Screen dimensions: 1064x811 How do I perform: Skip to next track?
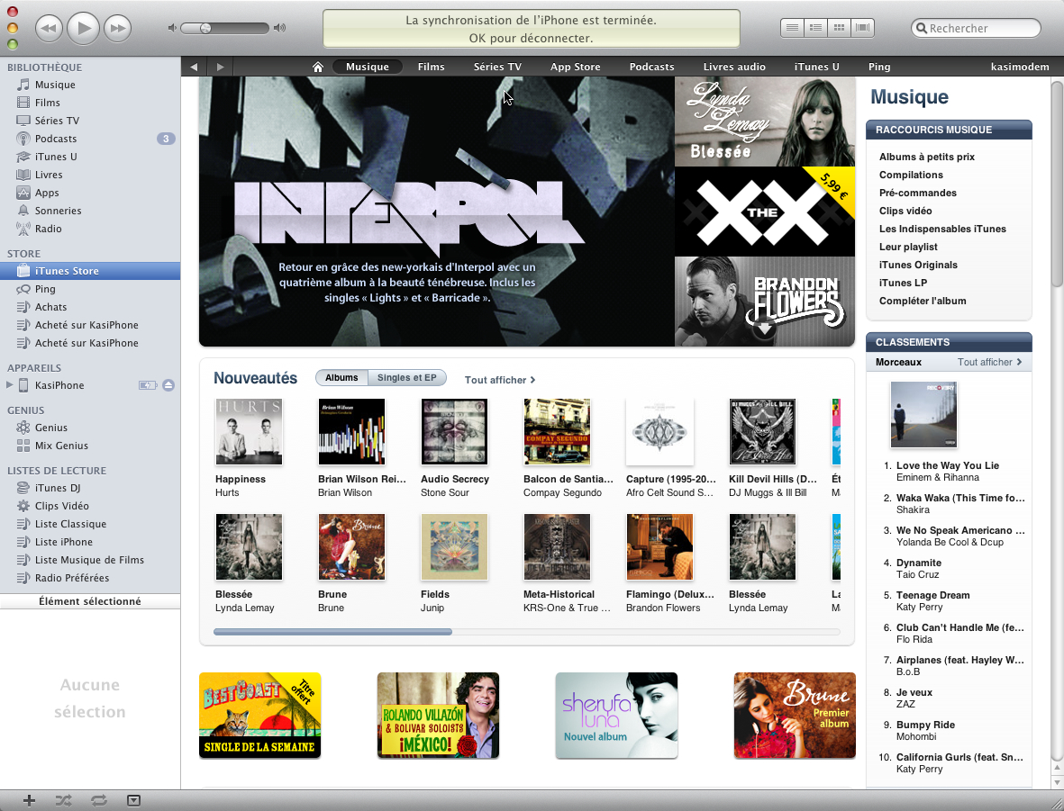coord(117,28)
